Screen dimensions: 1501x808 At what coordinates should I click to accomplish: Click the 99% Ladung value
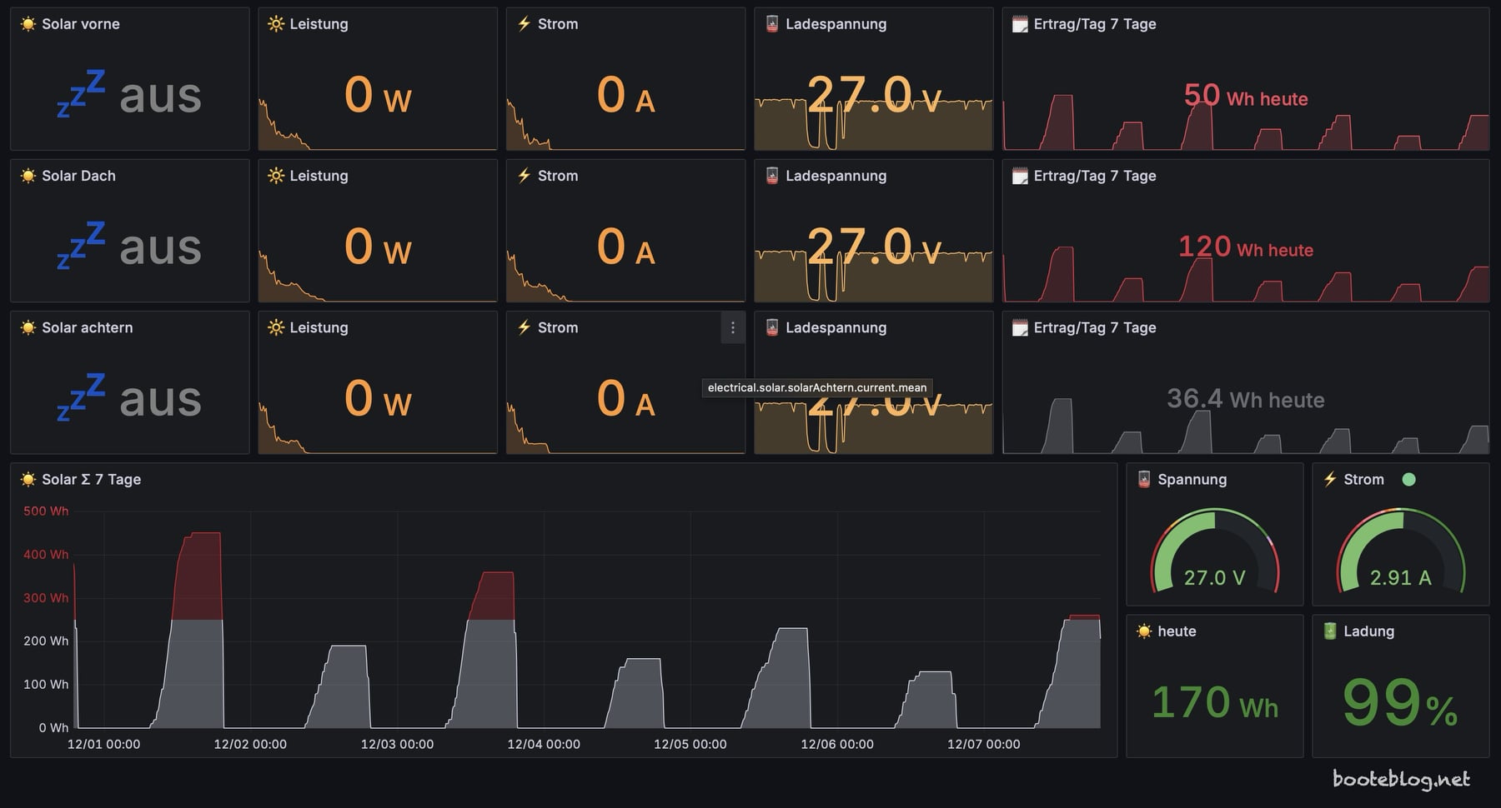(1399, 703)
